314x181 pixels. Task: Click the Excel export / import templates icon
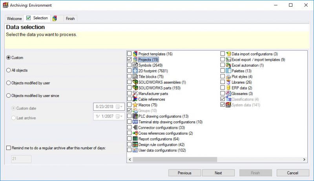pyautogui.click(x=228, y=59)
